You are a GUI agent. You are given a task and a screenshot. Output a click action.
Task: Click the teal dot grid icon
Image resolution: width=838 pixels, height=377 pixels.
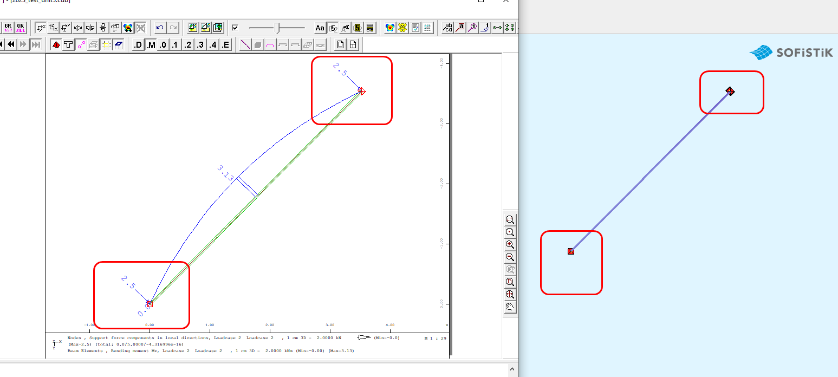coord(427,28)
